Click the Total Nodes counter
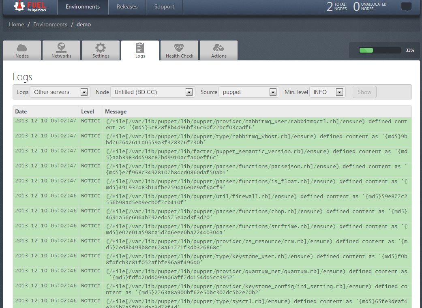 pyautogui.click(x=336, y=6)
